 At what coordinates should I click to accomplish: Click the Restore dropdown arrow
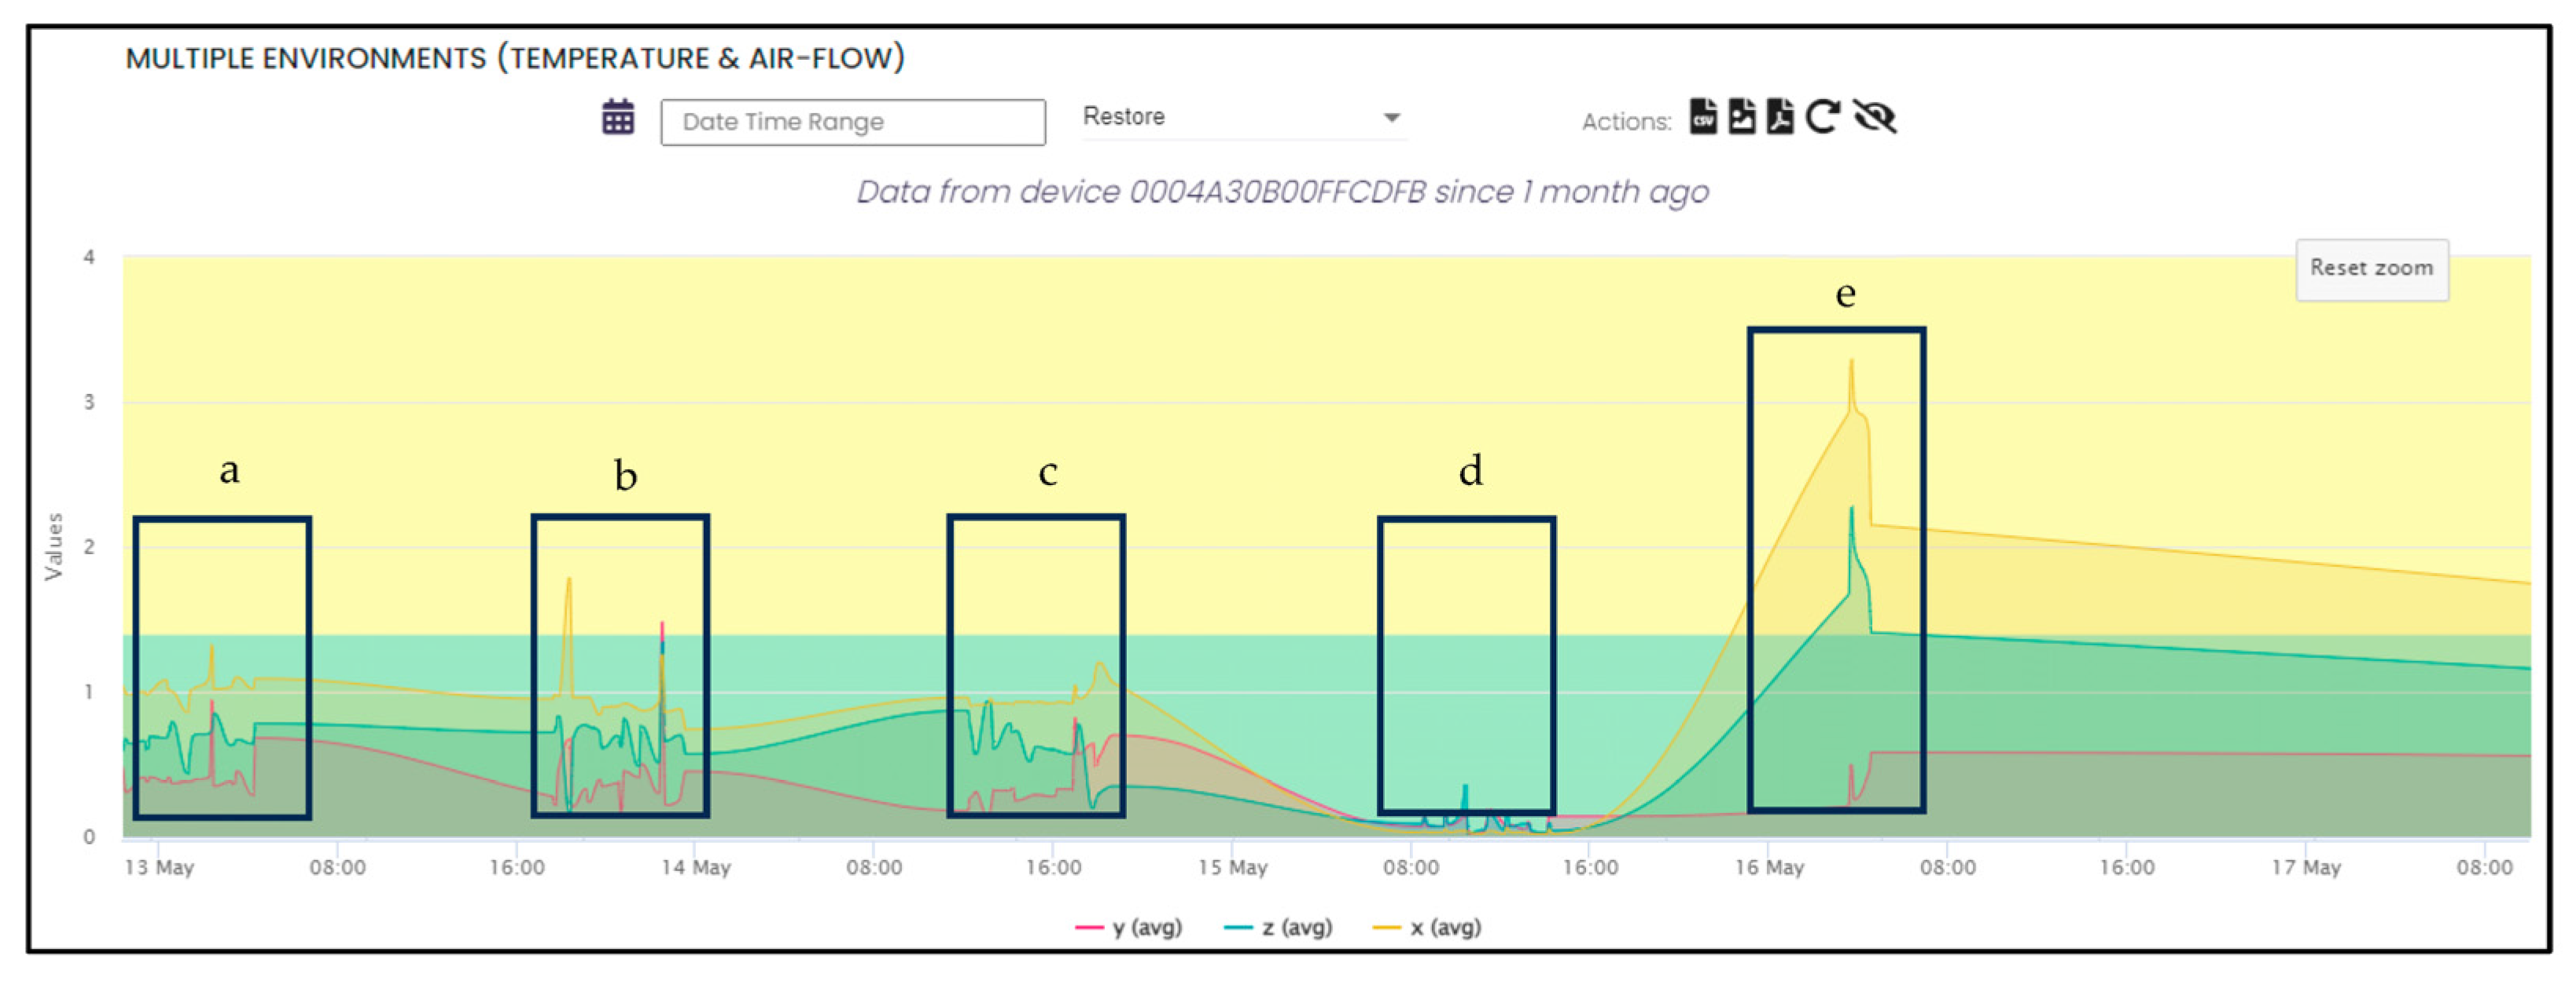coord(1391,118)
